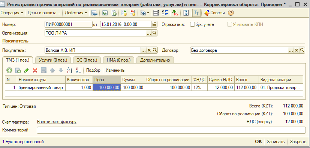Switch to Дополнительно tab
310x148 pixels.
[155, 60]
